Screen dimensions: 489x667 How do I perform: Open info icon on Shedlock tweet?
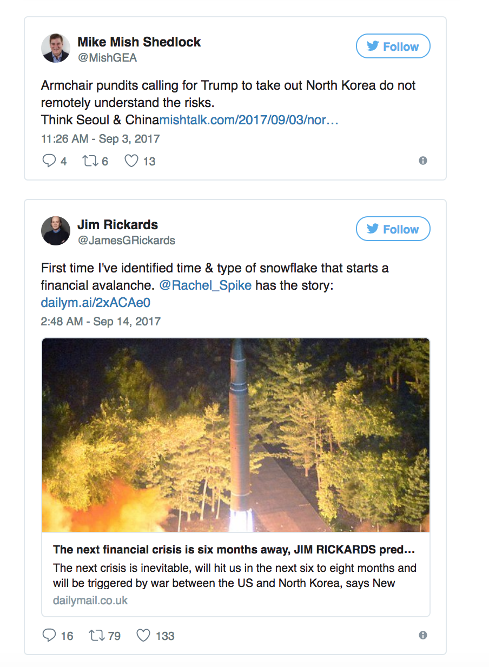(x=423, y=161)
